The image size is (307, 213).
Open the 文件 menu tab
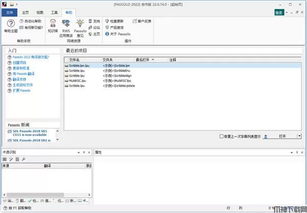coord(9,12)
